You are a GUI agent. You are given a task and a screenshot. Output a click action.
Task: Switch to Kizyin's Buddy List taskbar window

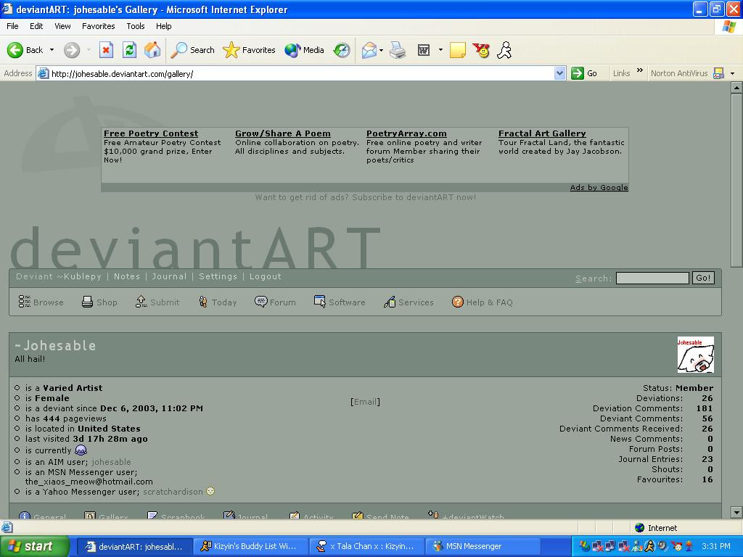[250, 547]
